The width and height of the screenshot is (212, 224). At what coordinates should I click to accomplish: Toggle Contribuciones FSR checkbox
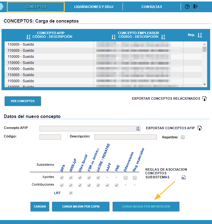(x=89, y=185)
